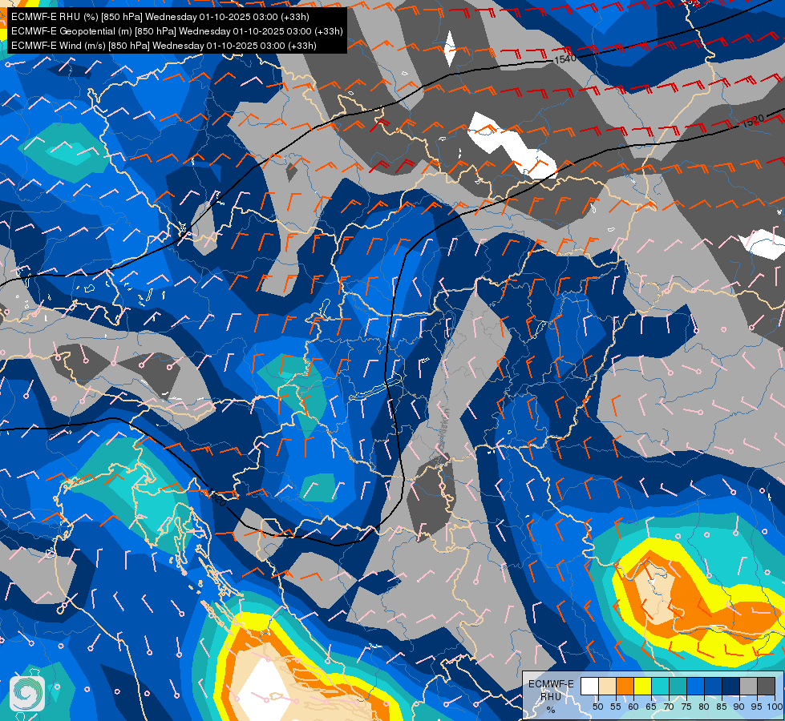Click the legend scale value 55
The width and height of the screenshot is (785, 721).
(615, 707)
